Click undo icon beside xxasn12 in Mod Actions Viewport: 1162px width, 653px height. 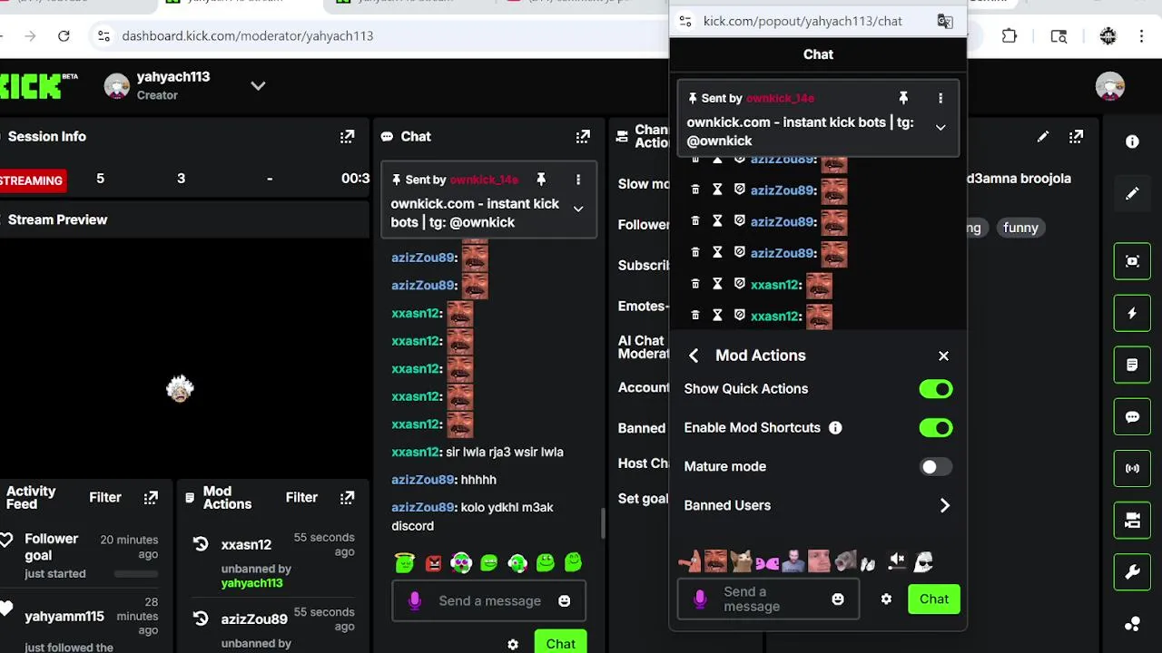pyautogui.click(x=201, y=544)
